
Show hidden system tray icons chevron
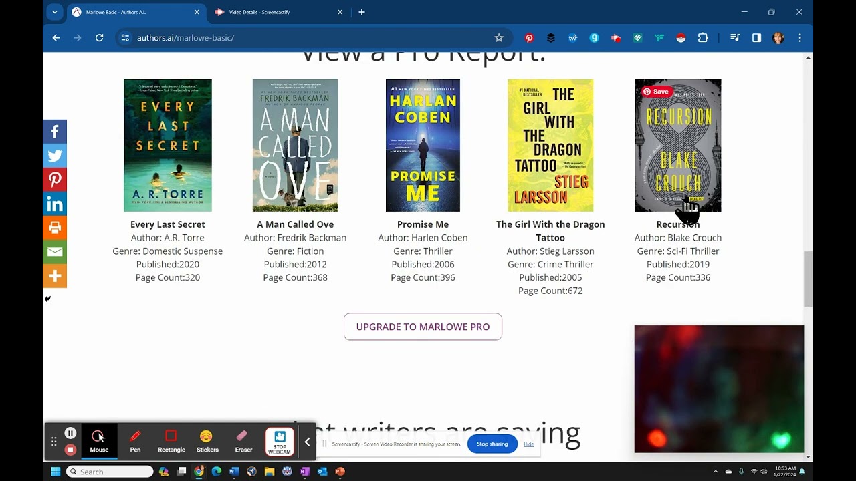[x=716, y=472]
